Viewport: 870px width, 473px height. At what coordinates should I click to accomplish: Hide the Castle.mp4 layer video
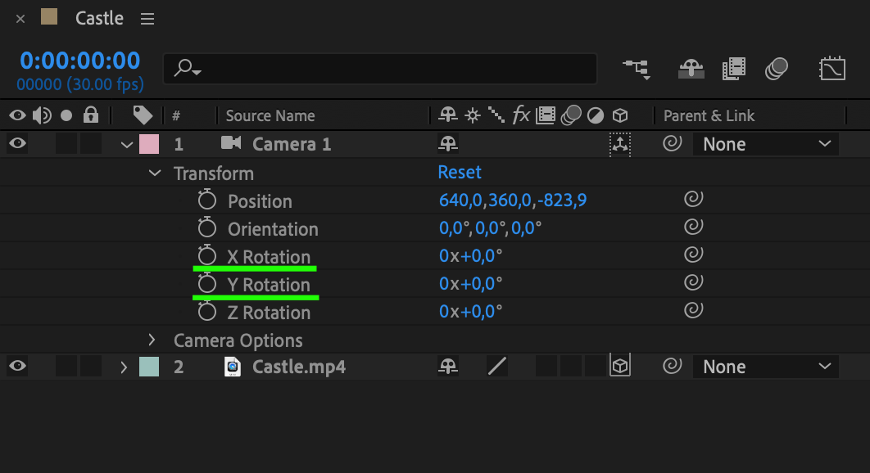pos(17,367)
